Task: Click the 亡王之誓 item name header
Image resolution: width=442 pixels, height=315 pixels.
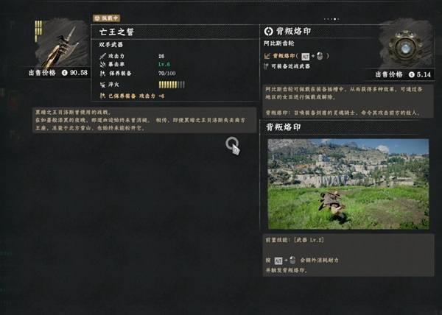Action: (116, 32)
